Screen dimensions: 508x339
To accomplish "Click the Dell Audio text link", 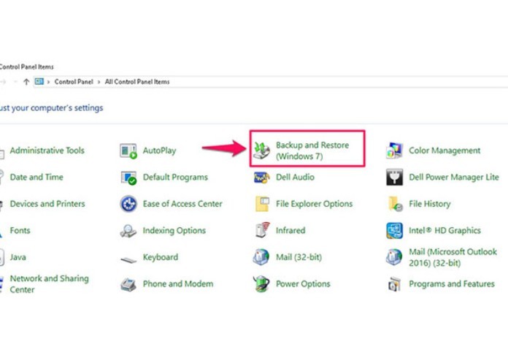I will [x=295, y=177].
